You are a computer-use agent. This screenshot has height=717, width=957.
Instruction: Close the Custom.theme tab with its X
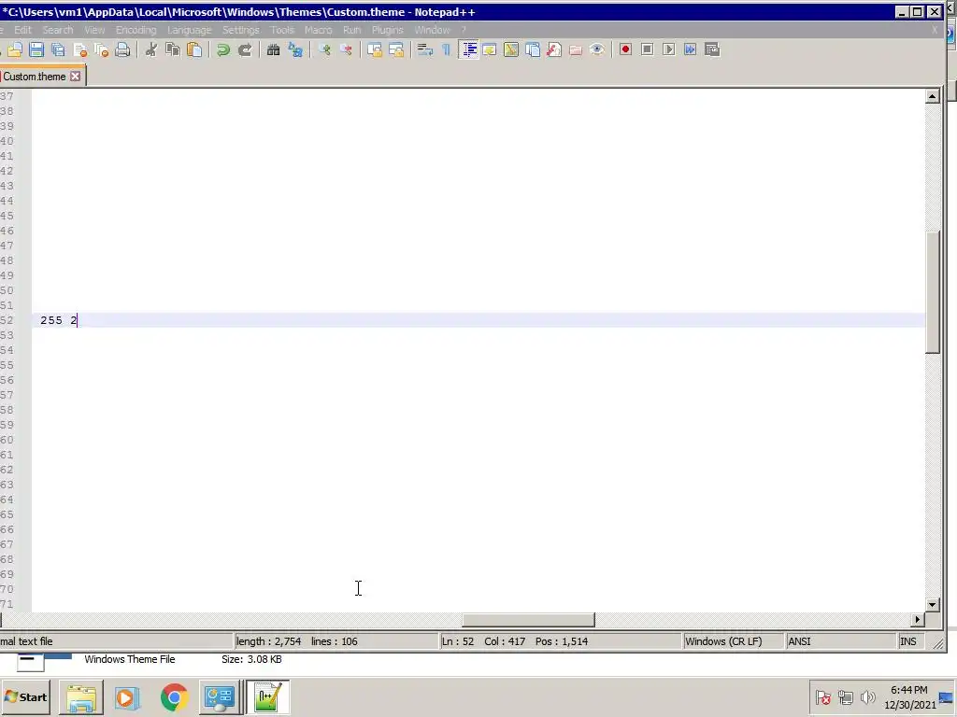(x=75, y=77)
